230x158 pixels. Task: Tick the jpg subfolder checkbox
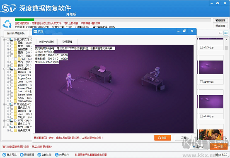pos(16,59)
